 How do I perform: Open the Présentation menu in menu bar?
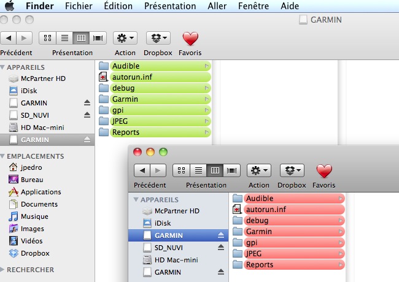click(170, 6)
